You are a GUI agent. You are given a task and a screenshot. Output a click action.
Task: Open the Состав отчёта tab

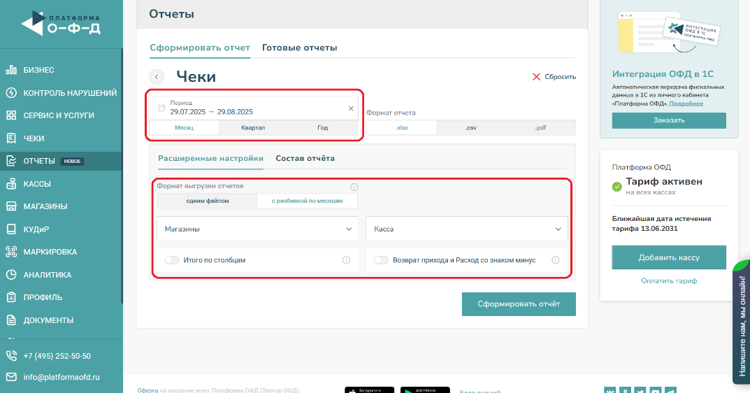(305, 158)
